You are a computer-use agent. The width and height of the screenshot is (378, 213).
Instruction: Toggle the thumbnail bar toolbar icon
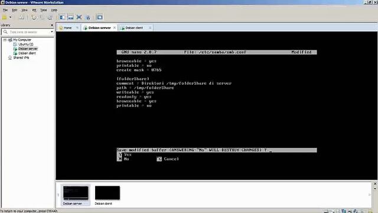click(x=71, y=17)
